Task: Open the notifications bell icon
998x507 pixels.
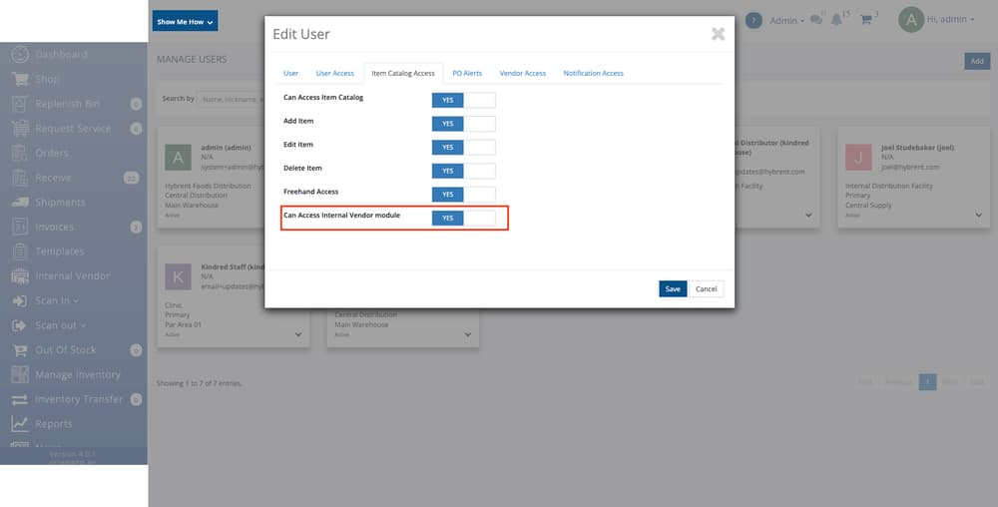Action: coord(836,20)
